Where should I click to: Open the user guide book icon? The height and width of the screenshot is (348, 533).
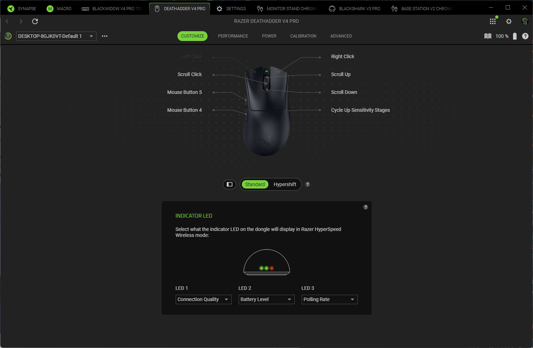pos(488,36)
